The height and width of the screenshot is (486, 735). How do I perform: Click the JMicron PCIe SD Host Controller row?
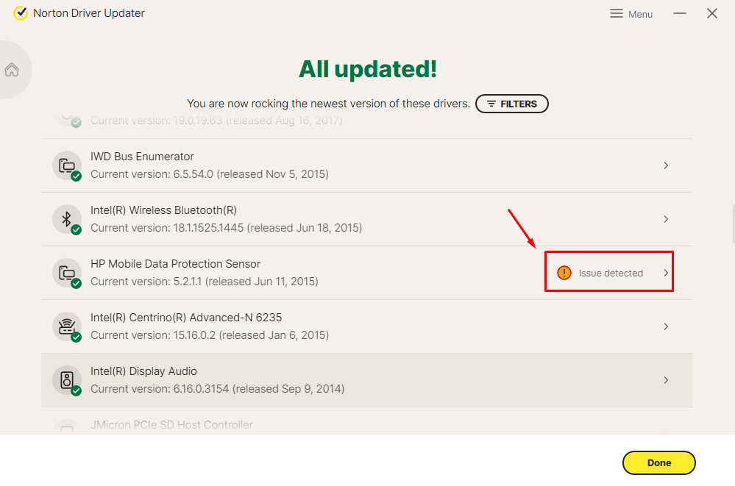tap(366, 421)
